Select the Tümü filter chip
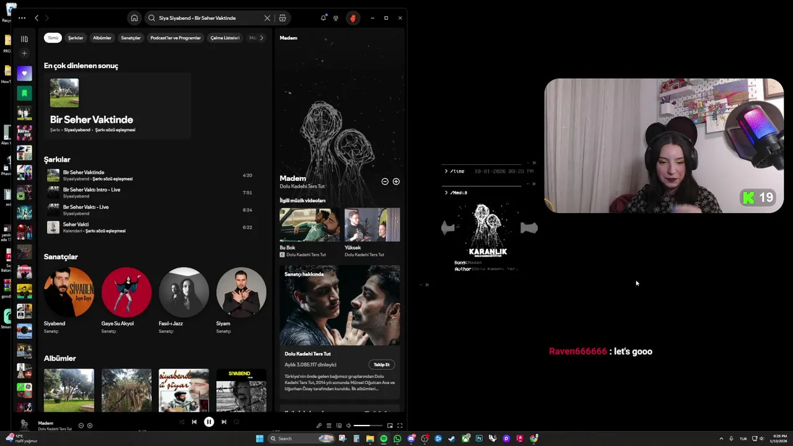 click(53, 38)
